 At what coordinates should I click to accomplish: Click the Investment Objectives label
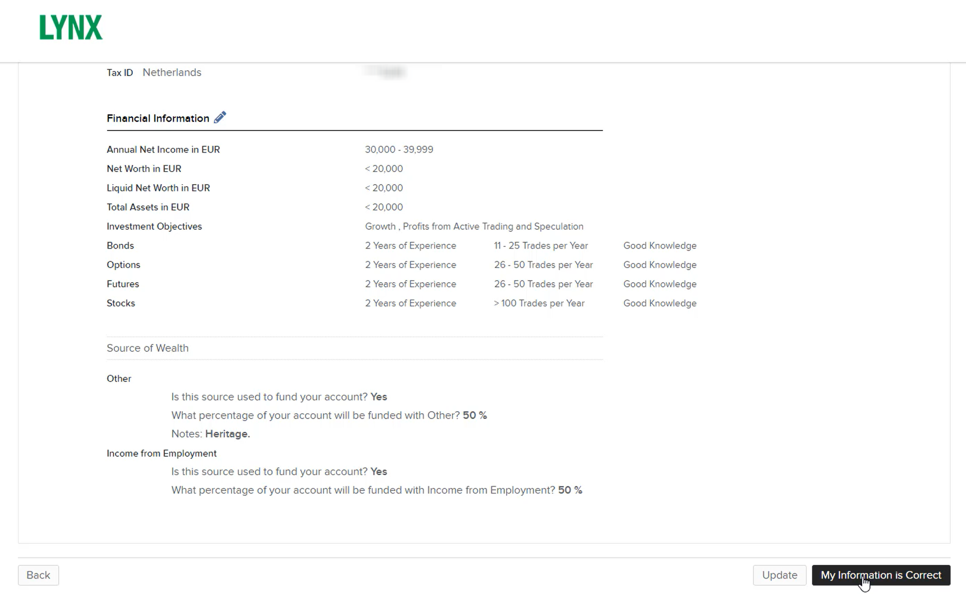click(154, 227)
